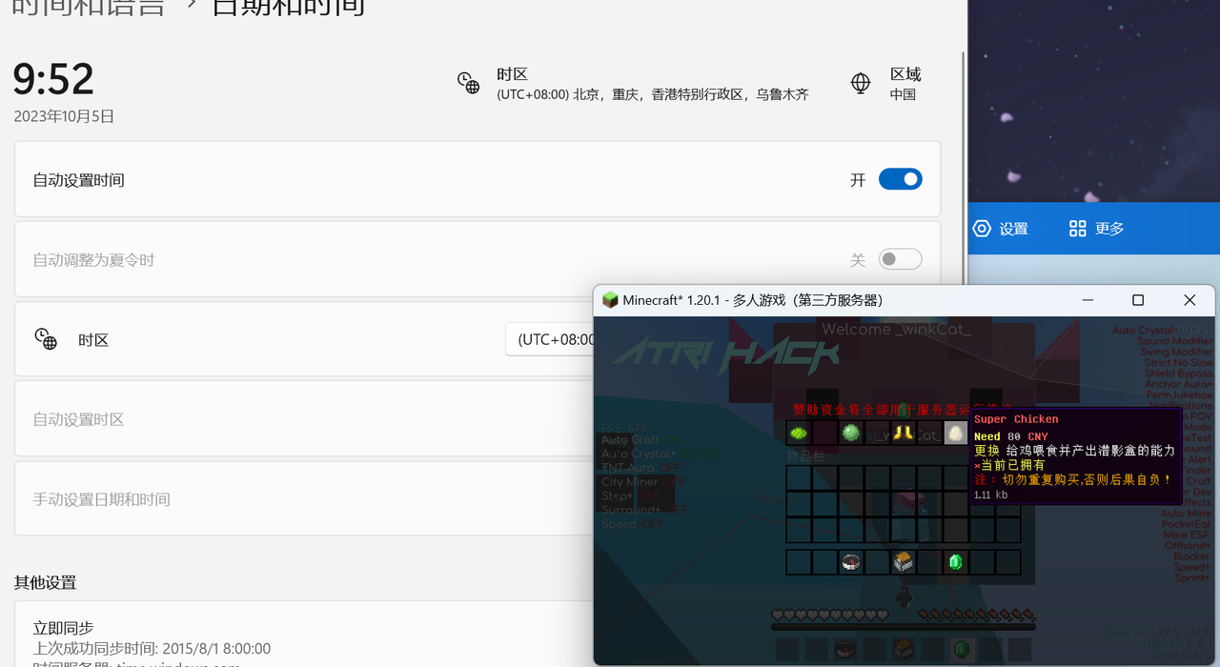Click the Welcome _winkCat_ banner text

coord(896,329)
